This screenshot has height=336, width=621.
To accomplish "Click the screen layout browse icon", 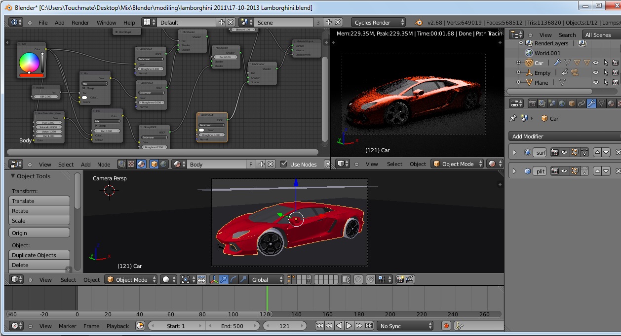I will [x=149, y=22].
